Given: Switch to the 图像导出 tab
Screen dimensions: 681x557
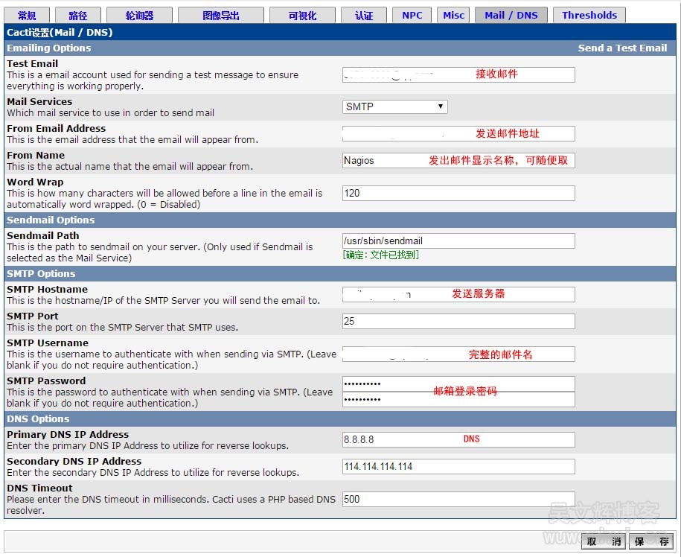Looking at the screenshot, I should point(222,16).
